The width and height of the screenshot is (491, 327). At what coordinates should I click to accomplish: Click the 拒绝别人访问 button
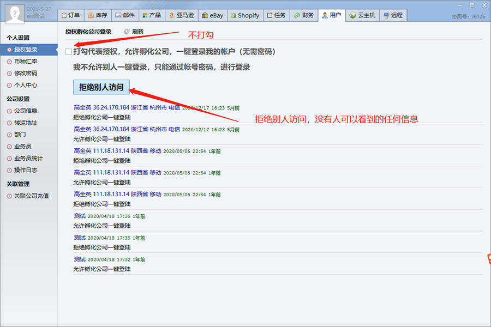coord(101,87)
